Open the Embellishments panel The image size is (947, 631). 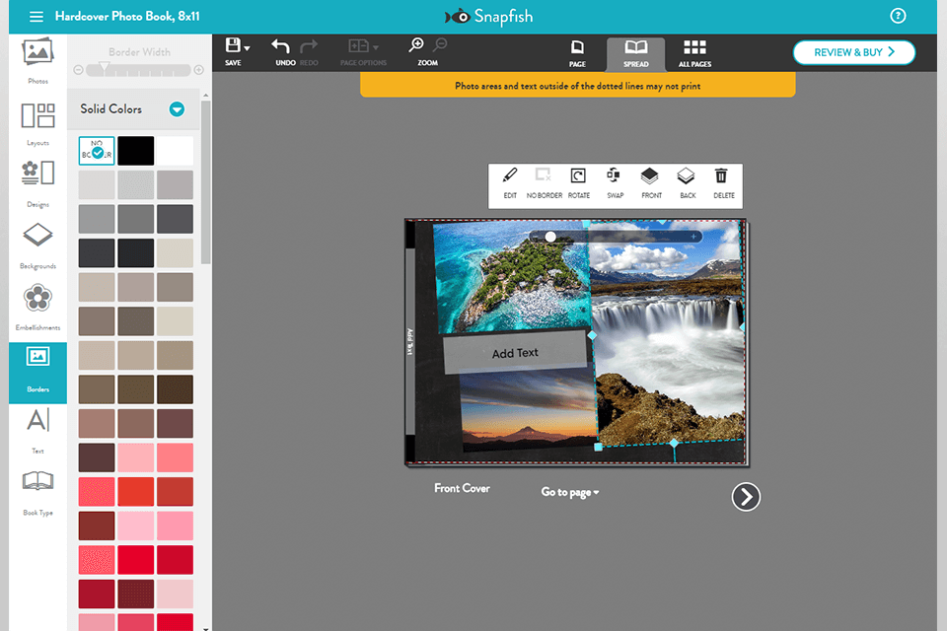tap(37, 308)
